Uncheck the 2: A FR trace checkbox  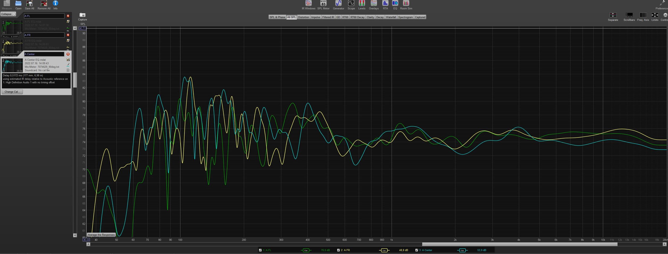pyautogui.click(x=338, y=250)
